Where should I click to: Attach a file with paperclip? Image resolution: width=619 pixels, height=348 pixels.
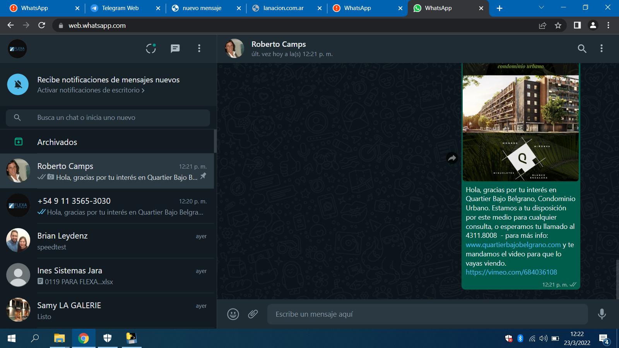[x=253, y=314]
